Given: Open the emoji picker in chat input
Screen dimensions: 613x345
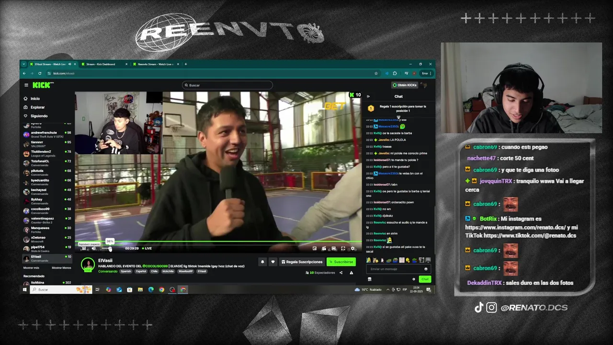Looking at the screenshot, I should [426, 269].
